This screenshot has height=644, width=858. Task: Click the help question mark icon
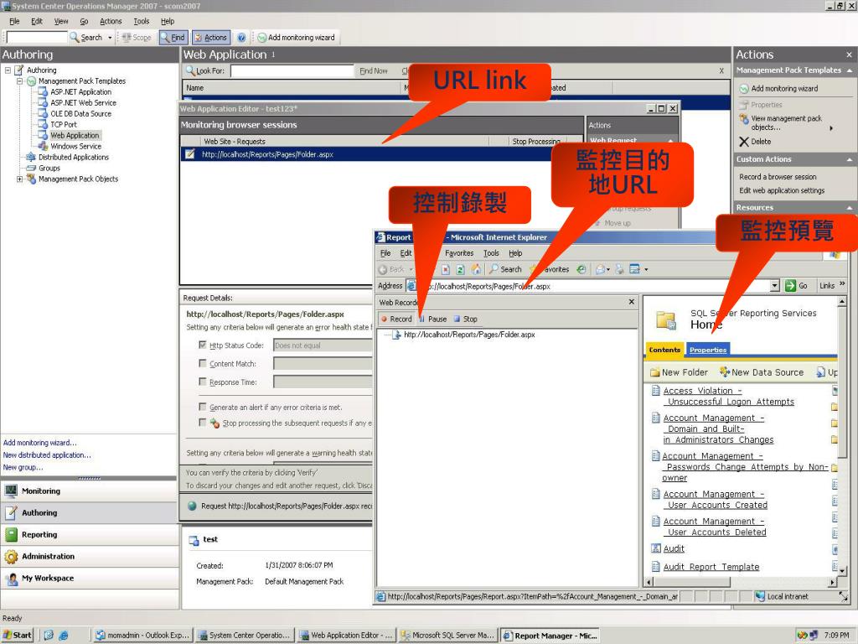pyautogui.click(x=241, y=37)
